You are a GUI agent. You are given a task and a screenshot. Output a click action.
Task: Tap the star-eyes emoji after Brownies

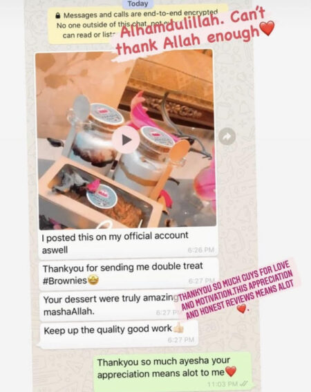[x=93, y=280]
